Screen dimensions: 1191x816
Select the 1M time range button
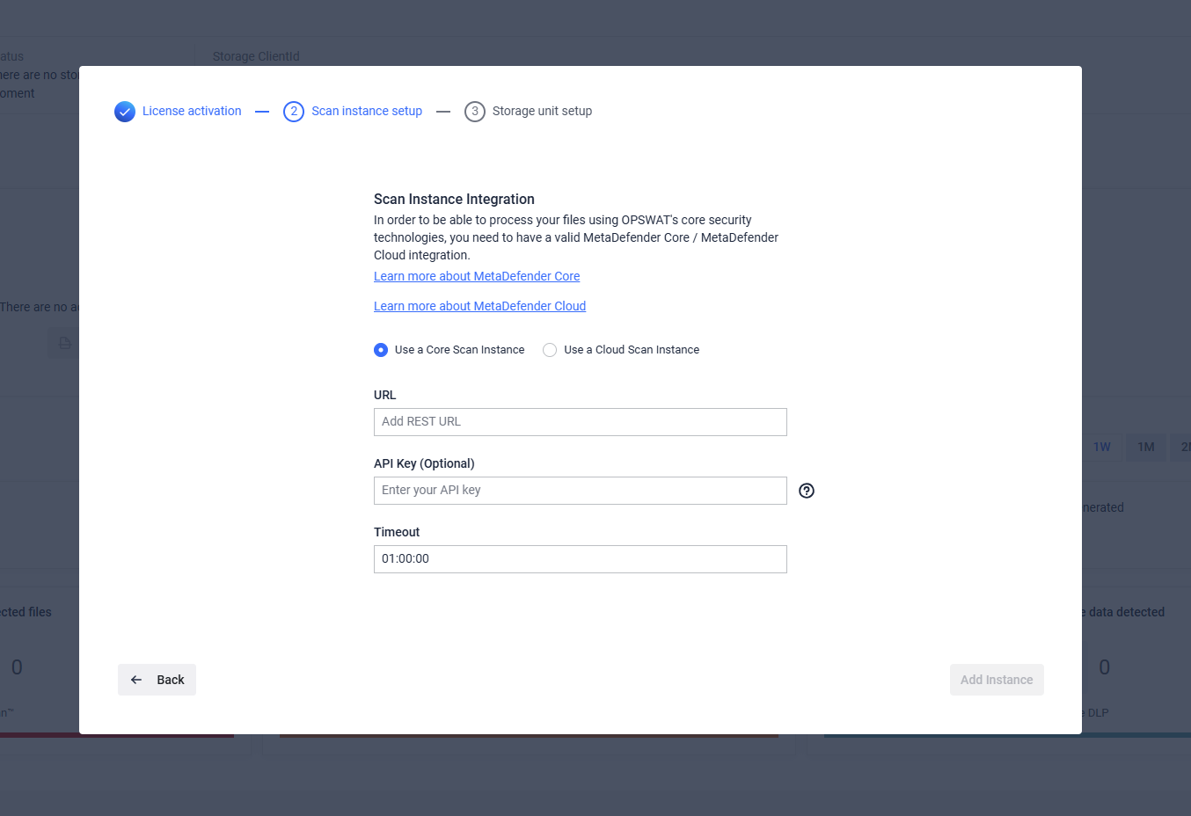click(x=1145, y=447)
